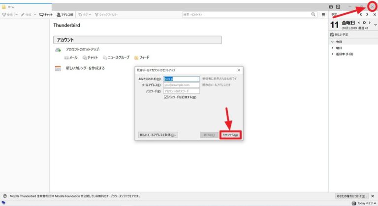The height and width of the screenshot is (206, 378).
Task: Click the calendar icon beside 新しいカレンダーを作成する
Action: click(x=58, y=68)
